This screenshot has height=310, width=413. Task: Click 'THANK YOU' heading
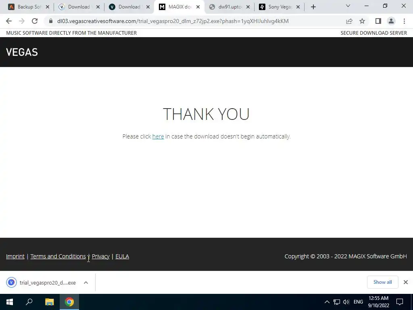206,114
